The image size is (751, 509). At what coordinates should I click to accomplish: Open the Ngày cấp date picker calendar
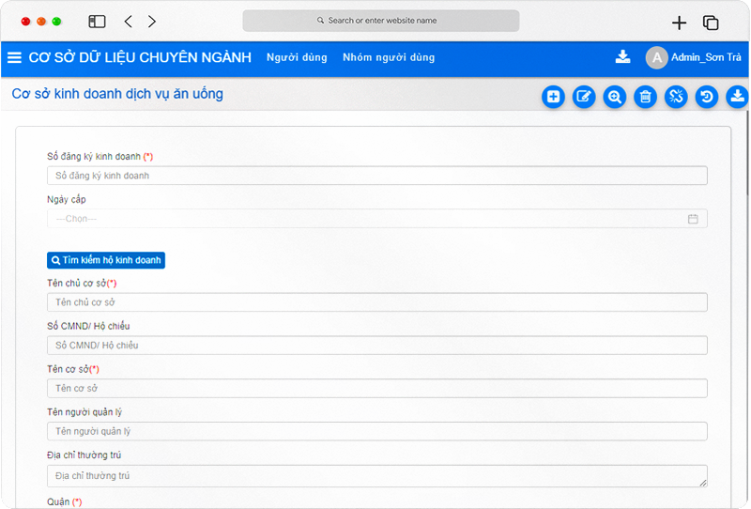(x=693, y=219)
